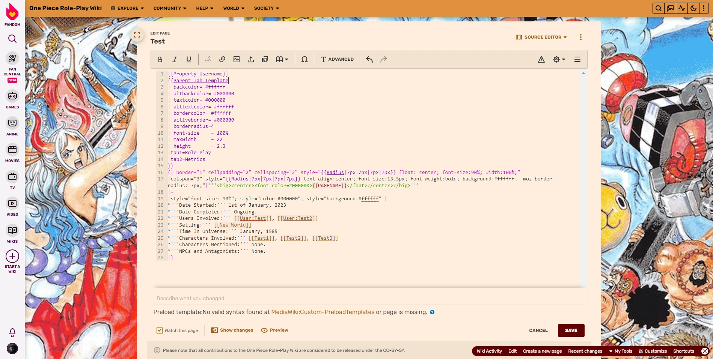Open the MediaWiki:Custom-PreloadTemplates link
Image resolution: width=713 pixels, height=359 pixels.
coord(323,312)
